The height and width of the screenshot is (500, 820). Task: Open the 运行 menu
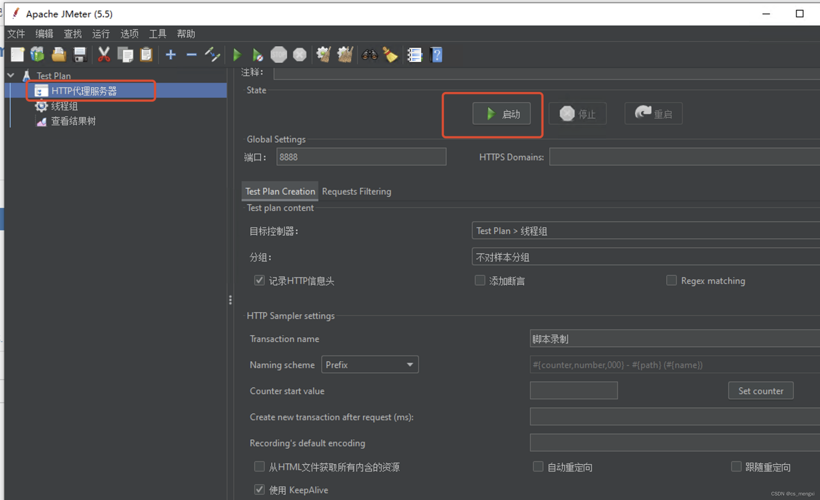click(x=101, y=34)
